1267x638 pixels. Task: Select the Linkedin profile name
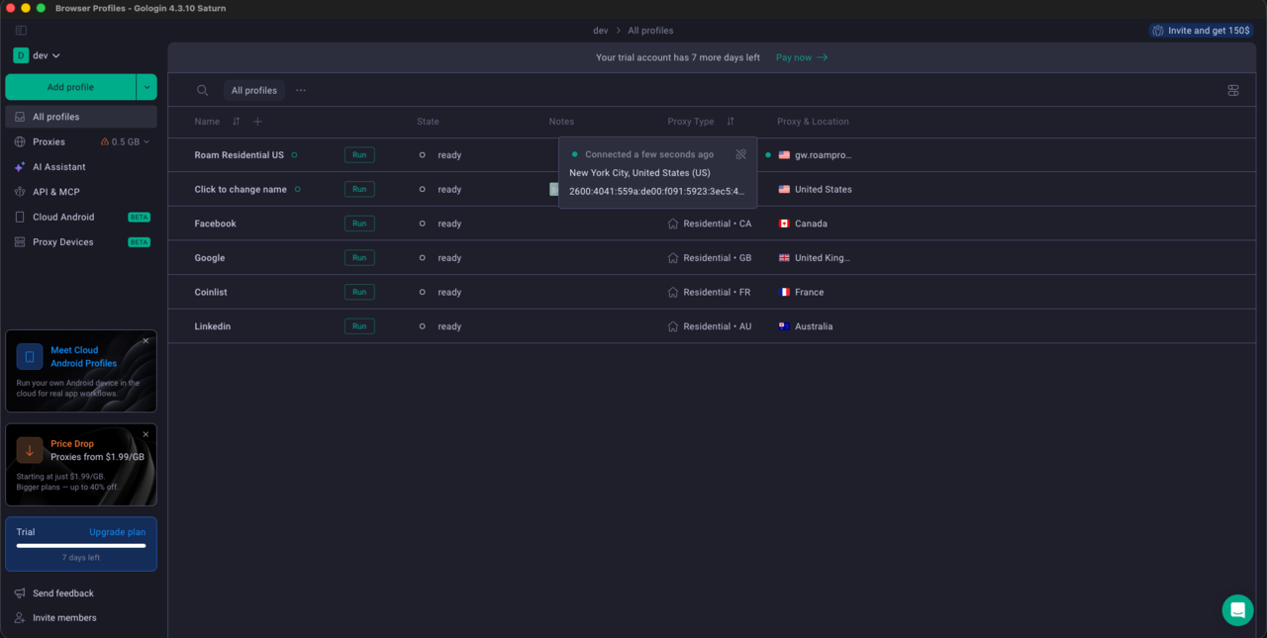coord(213,326)
